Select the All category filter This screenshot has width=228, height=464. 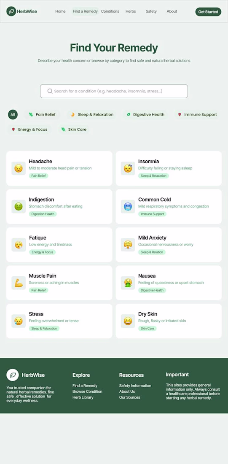13,114
